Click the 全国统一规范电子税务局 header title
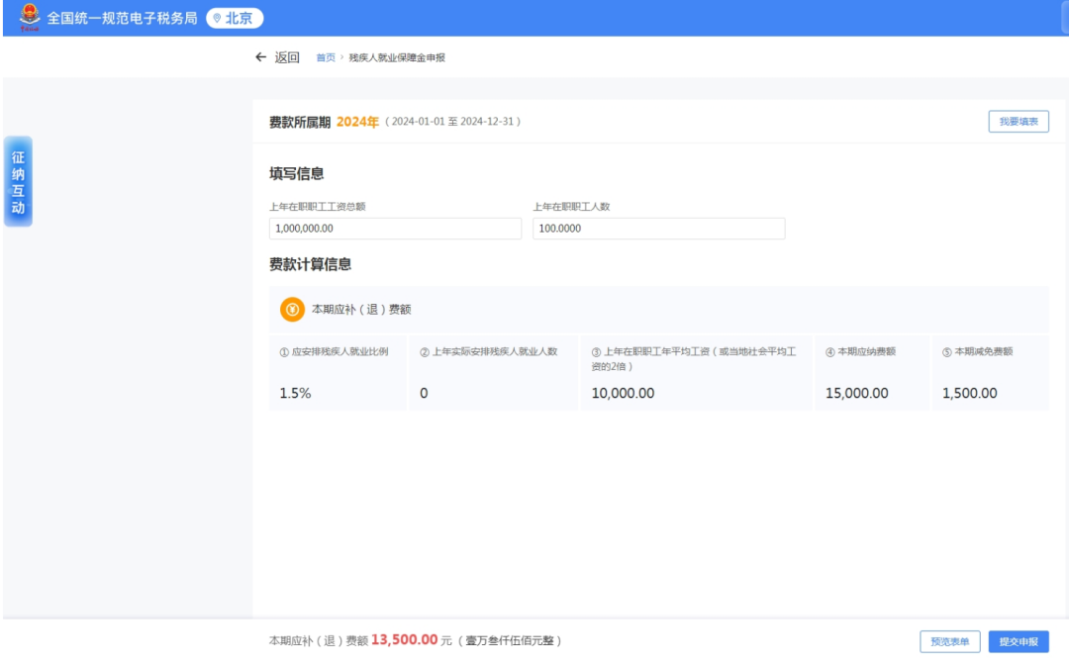 tap(123, 18)
